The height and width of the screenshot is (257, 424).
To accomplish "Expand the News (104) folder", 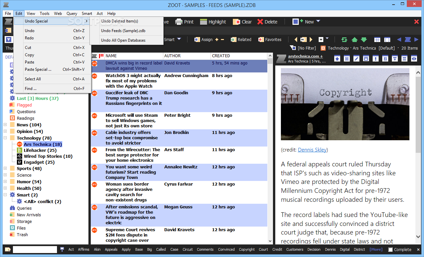I will coord(5,125).
